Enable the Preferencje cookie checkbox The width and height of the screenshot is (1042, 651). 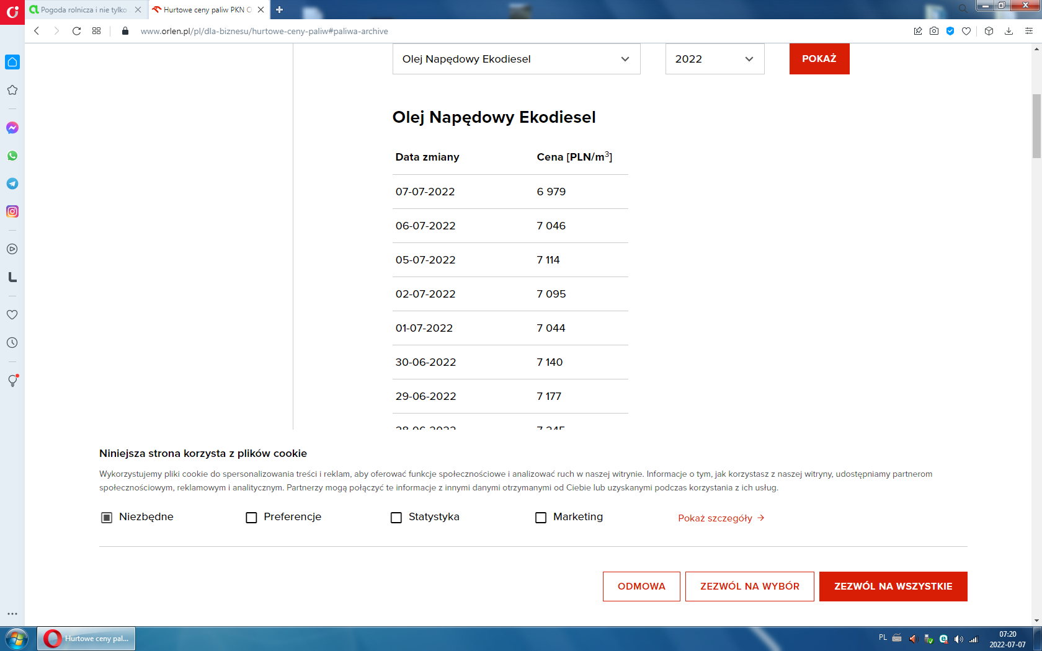point(251,518)
